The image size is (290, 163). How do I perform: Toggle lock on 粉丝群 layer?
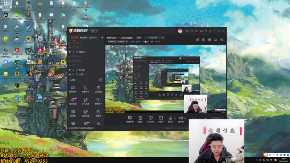point(74,70)
